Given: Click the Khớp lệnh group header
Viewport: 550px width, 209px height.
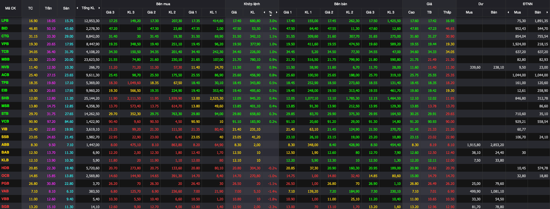Looking at the screenshot, I should point(252,4).
